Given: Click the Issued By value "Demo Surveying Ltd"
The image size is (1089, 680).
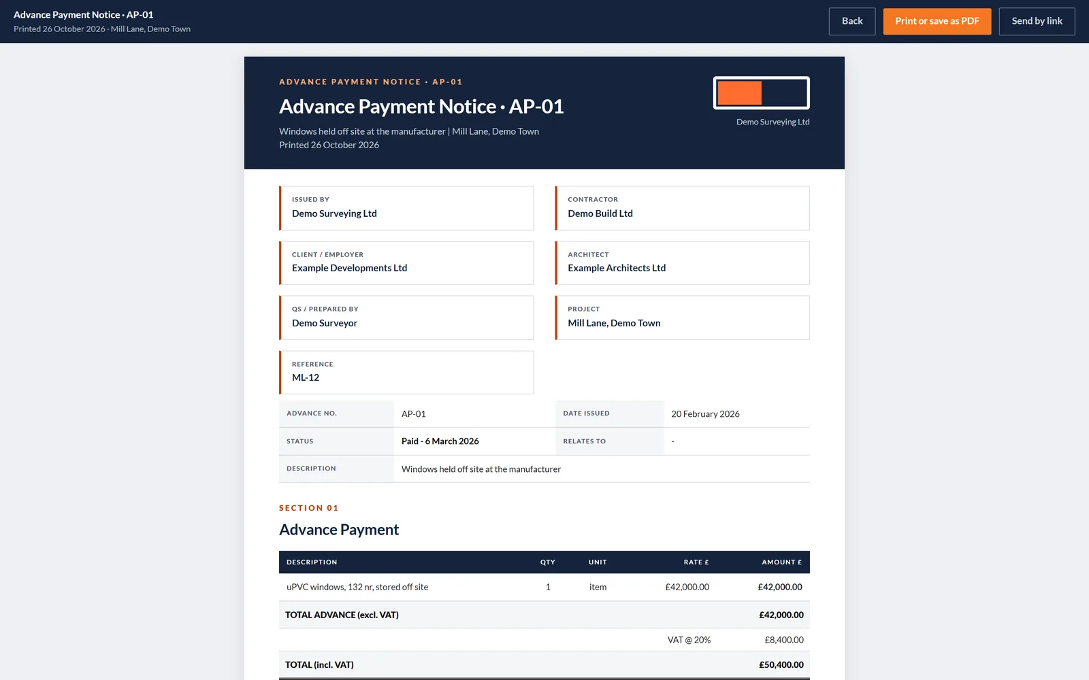Looking at the screenshot, I should pos(334,214).
